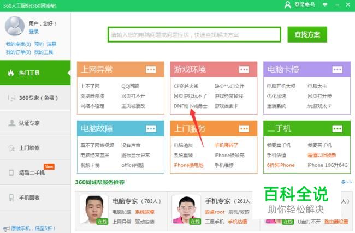
Task: Click the user avatar picture
Action: click(15, 26)
